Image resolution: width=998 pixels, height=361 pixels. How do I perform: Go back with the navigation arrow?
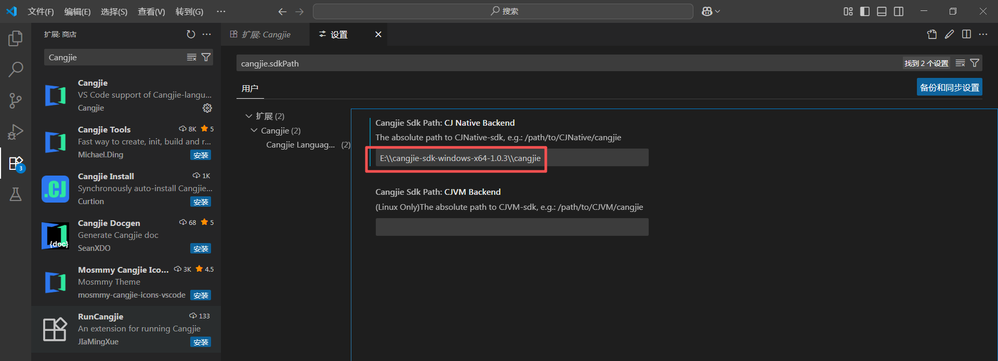pyautogui.click(x=282, y=11)
